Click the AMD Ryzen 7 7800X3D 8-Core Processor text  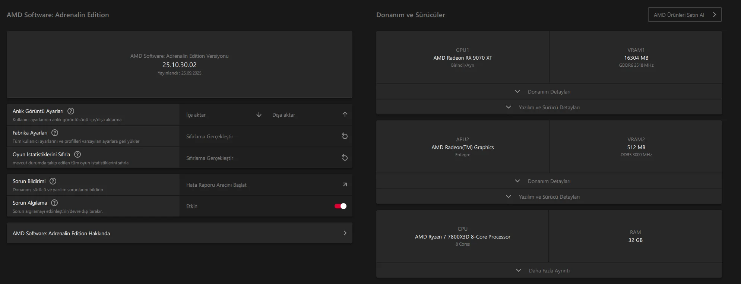coord(463,237)
